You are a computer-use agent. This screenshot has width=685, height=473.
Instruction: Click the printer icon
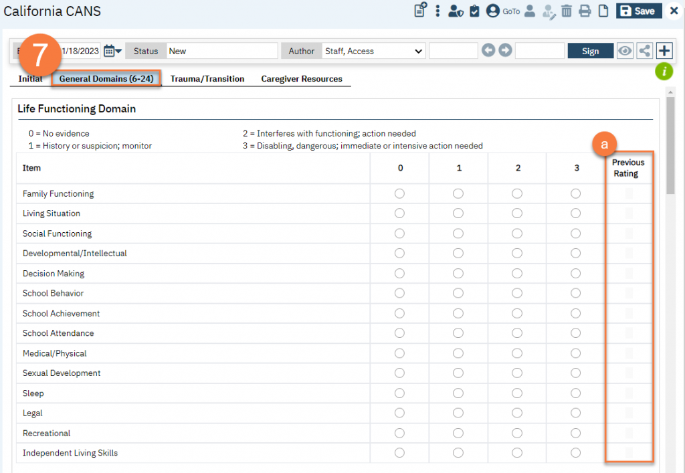pyautogui.click(x=585, y=11)
